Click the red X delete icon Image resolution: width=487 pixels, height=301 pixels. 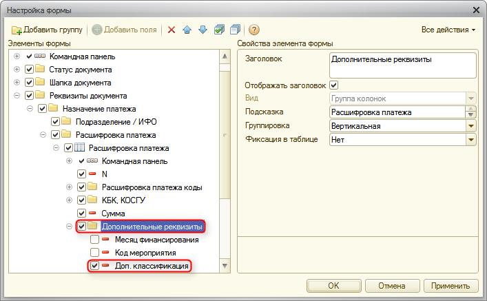pos(172,30)
